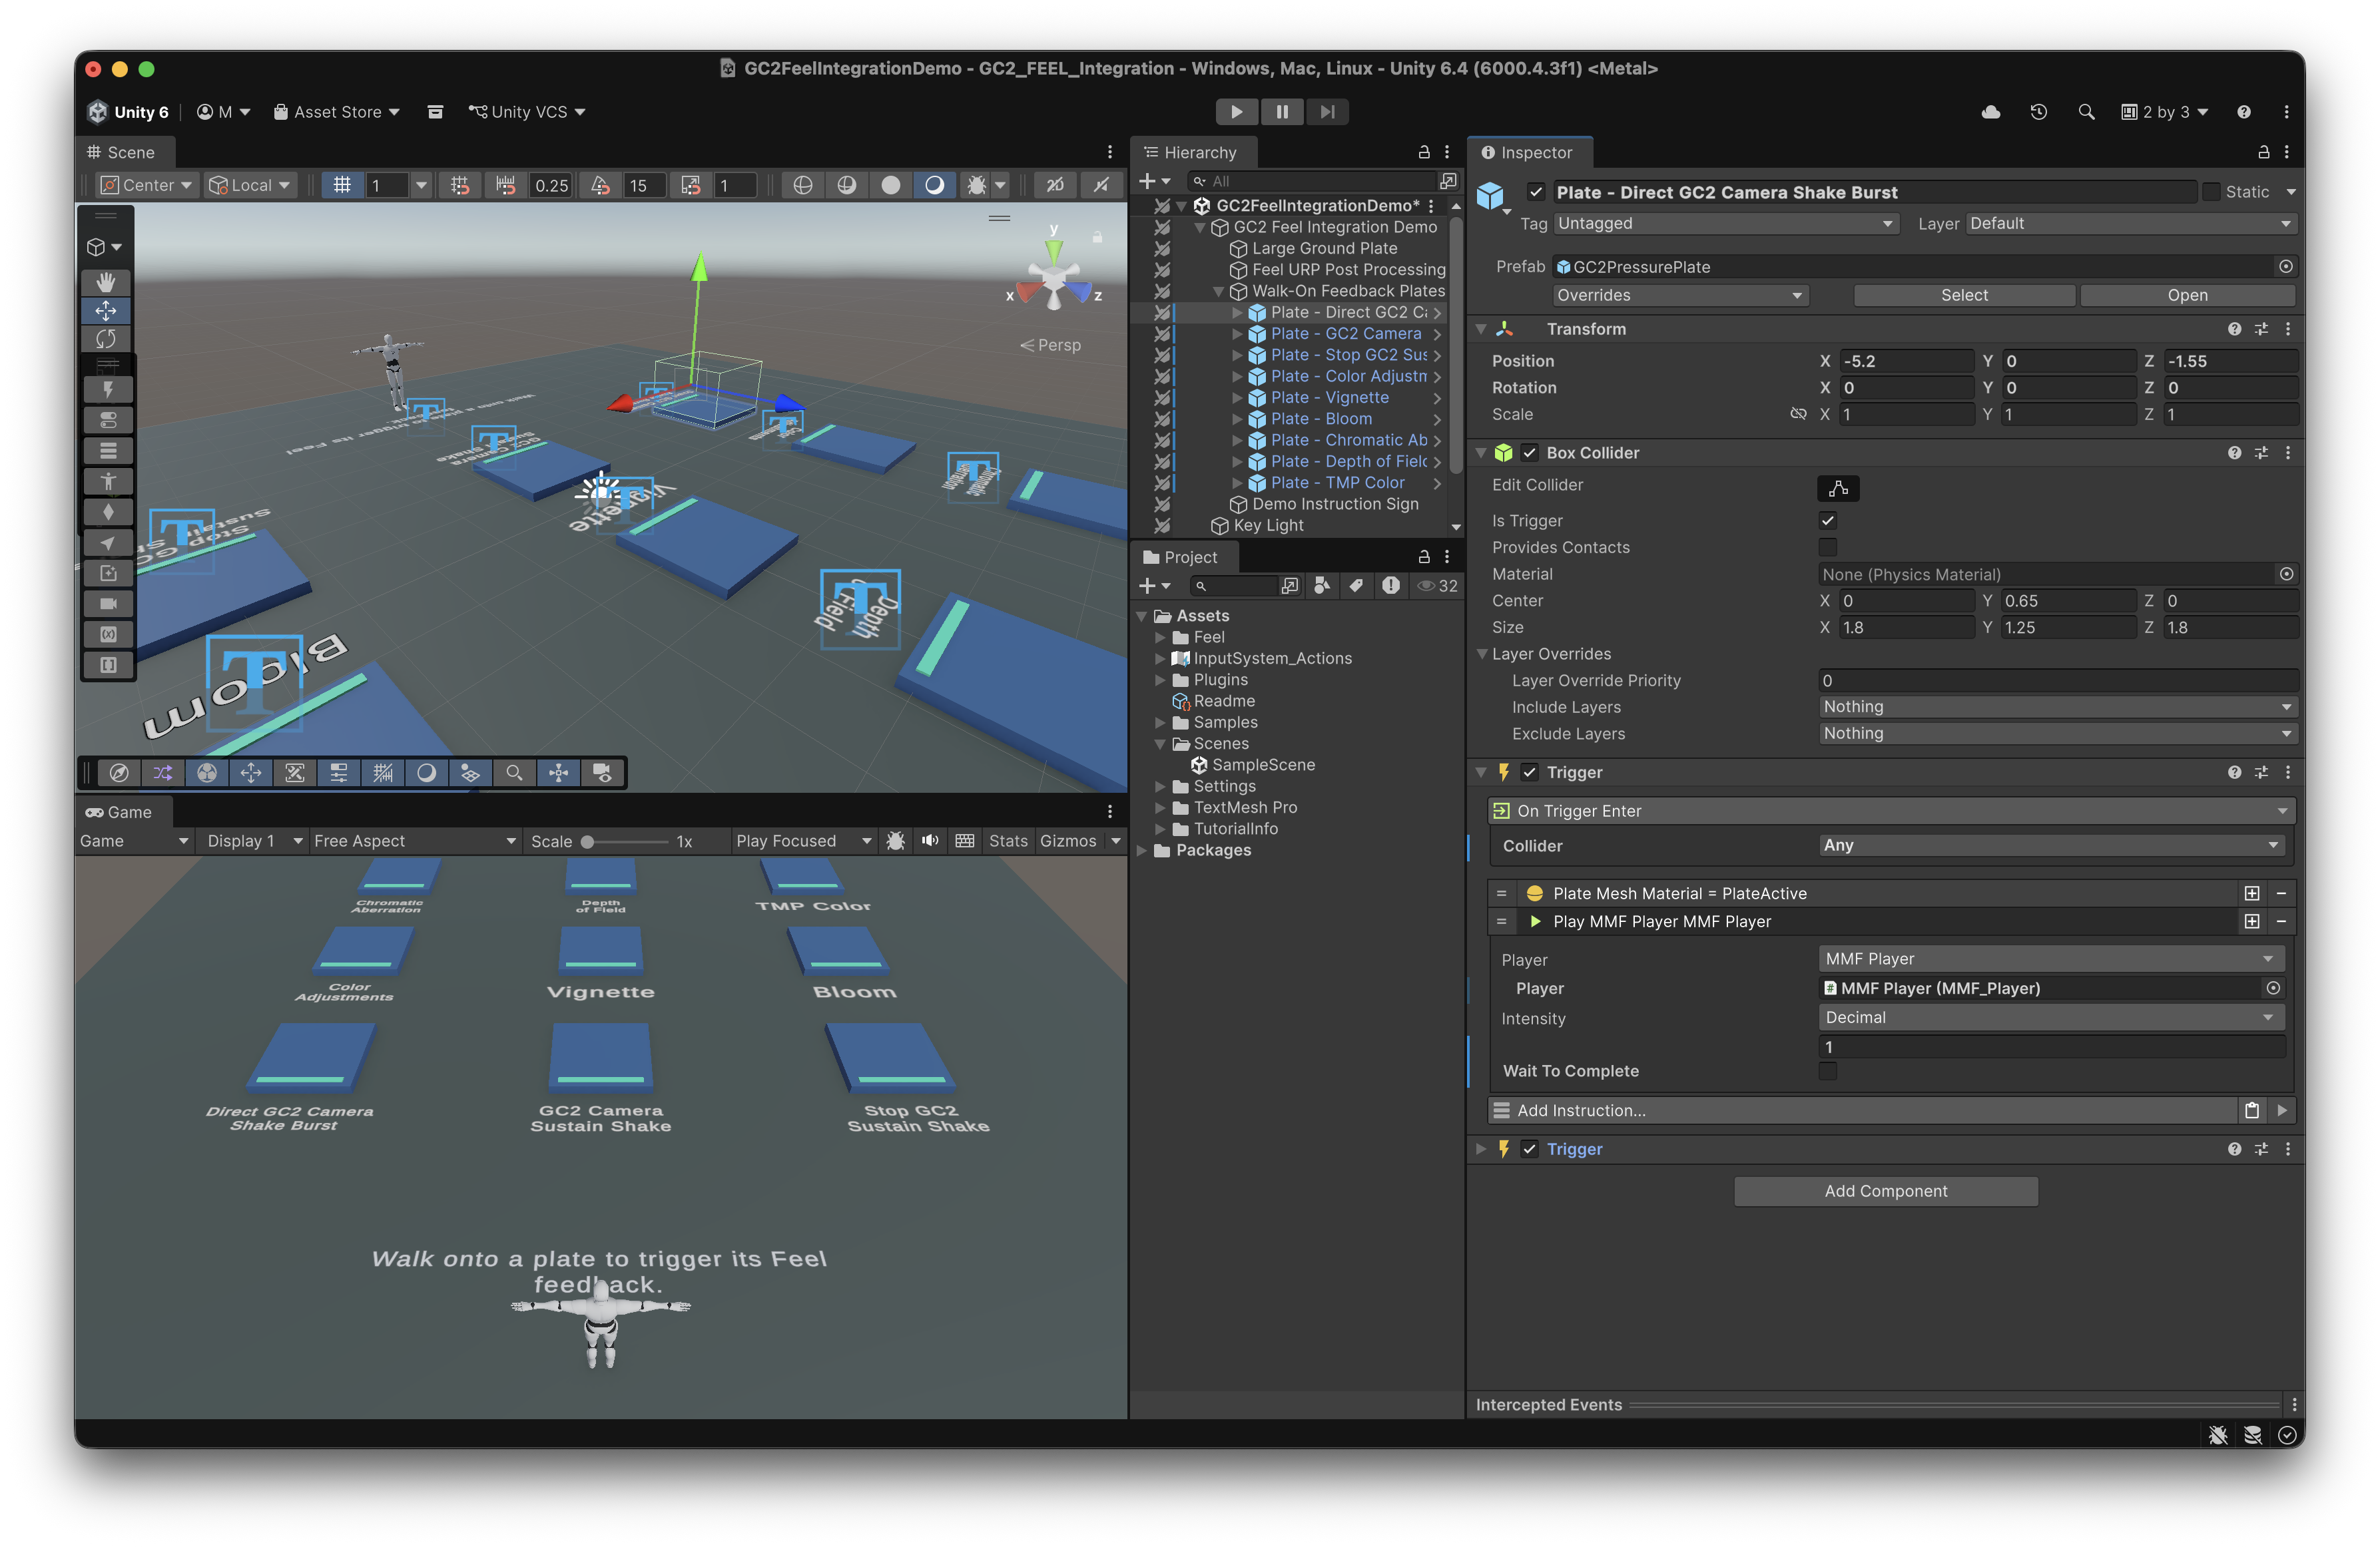Open the Tag Untagged dropdown

[1726, 224]
